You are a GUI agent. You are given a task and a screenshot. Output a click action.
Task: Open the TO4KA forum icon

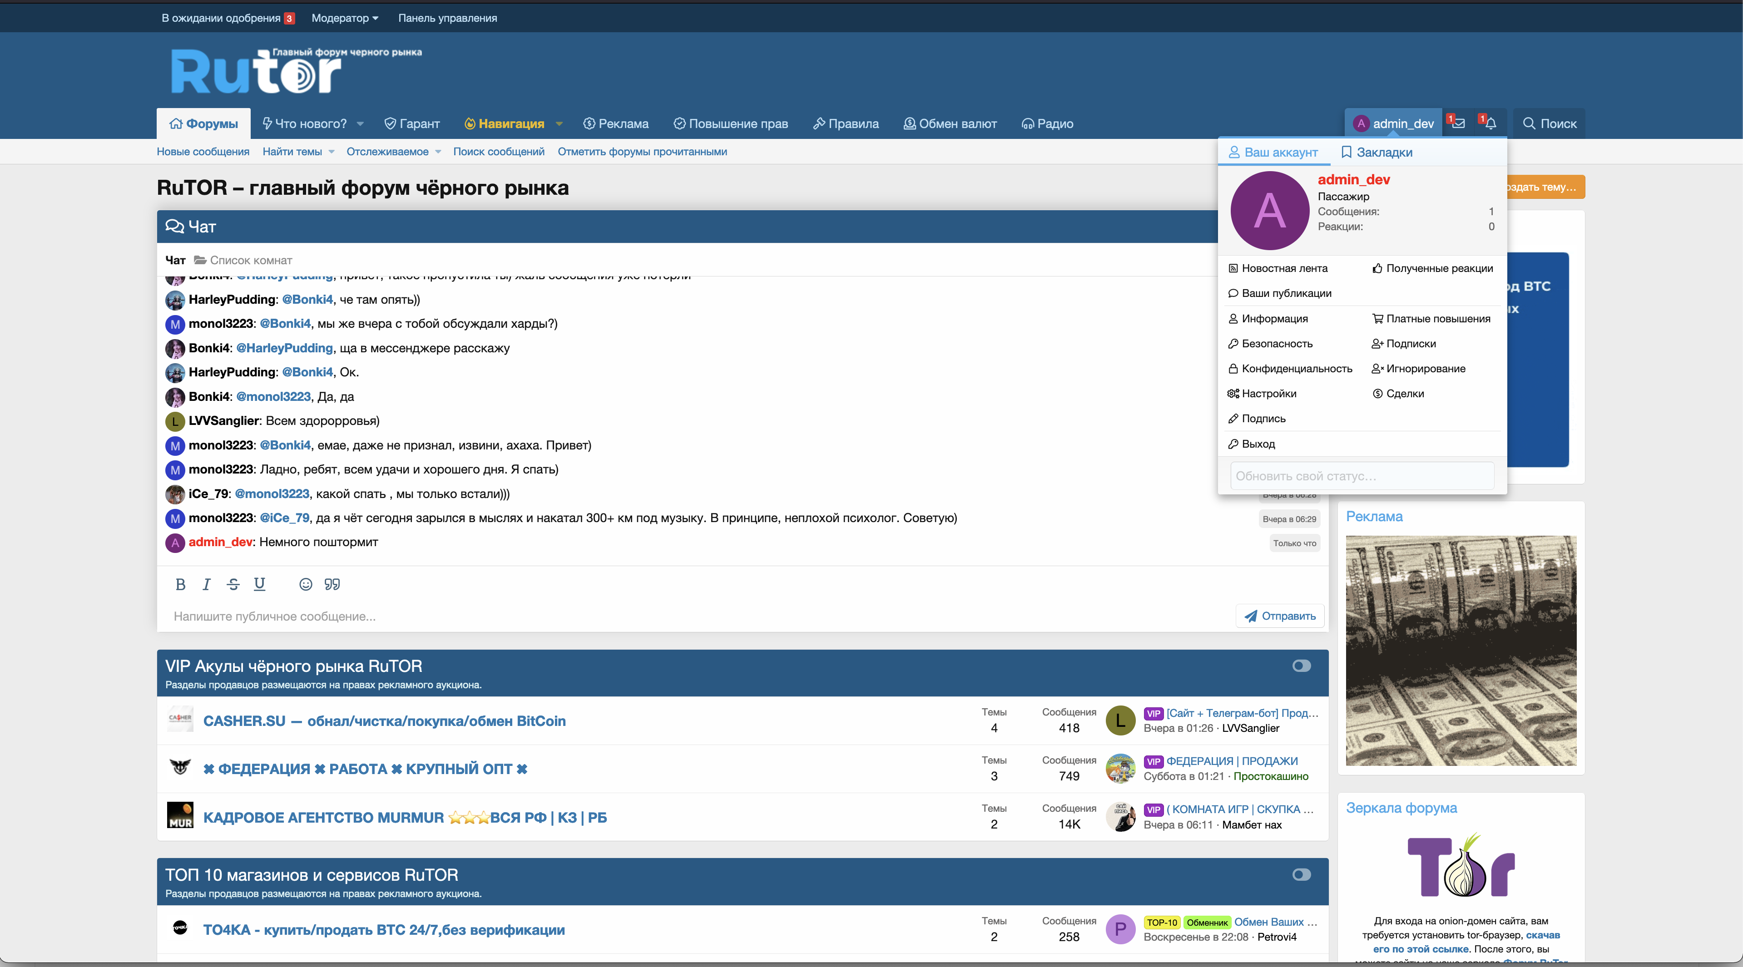(x=180, y=928)
